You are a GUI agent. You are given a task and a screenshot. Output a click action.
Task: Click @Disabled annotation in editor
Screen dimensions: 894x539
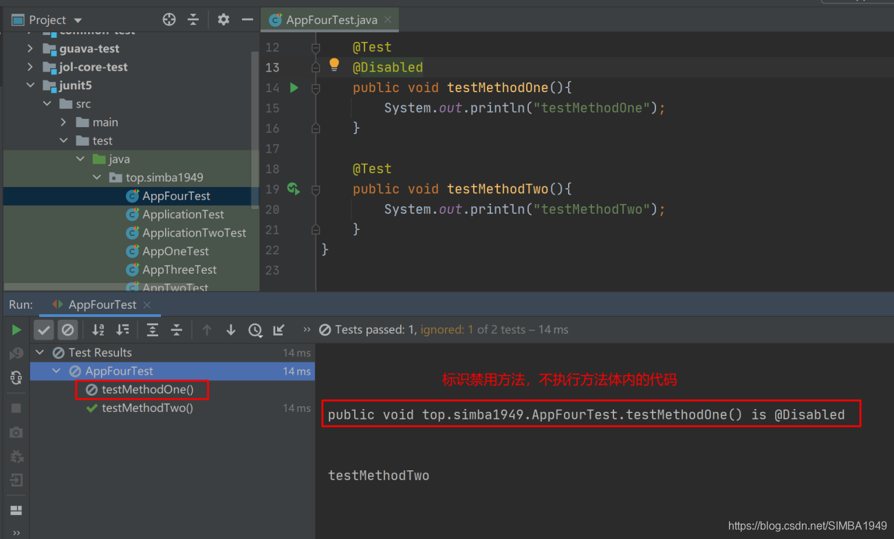coord(388,67)
